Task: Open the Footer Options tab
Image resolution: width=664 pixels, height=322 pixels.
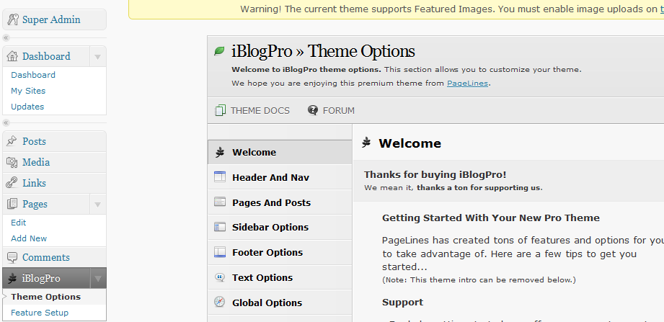Action: (x=280, y=252)
